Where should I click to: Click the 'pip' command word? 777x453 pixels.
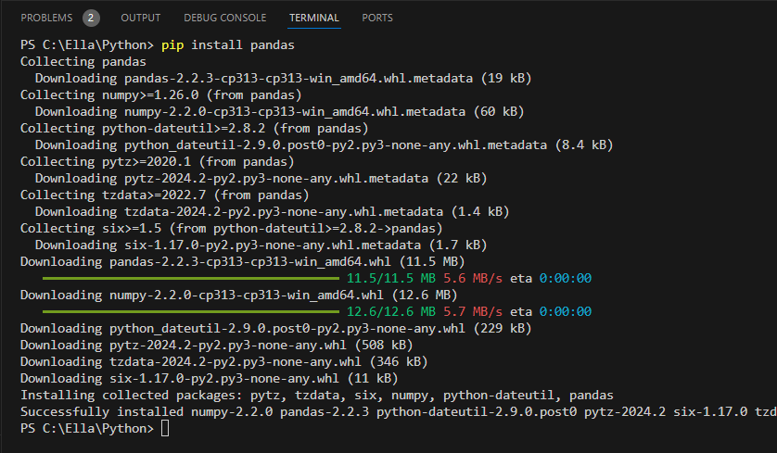pos(172,45)
